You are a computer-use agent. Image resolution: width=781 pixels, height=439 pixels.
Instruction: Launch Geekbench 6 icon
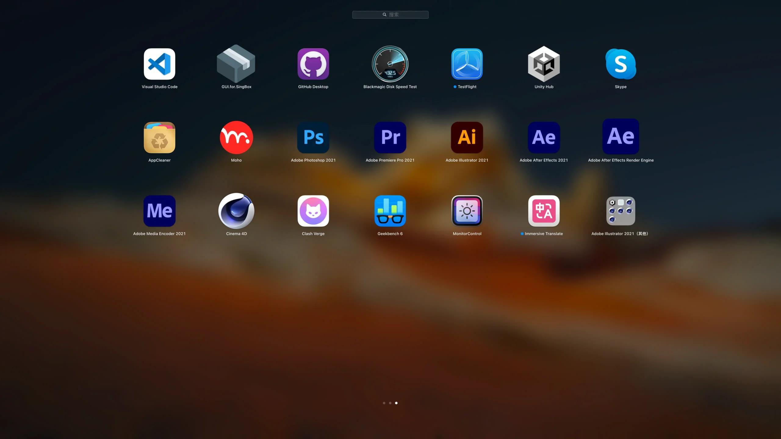coord(390,211)
